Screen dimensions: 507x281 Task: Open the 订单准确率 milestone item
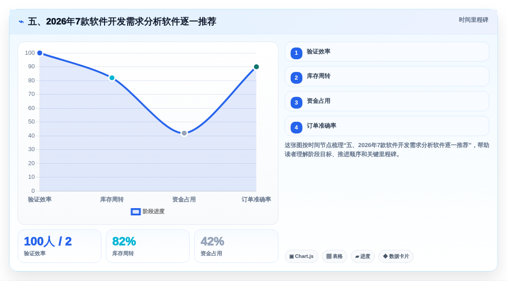tap(387, 126)
